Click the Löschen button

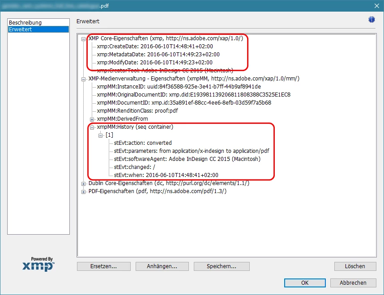[x=355, y=266]
